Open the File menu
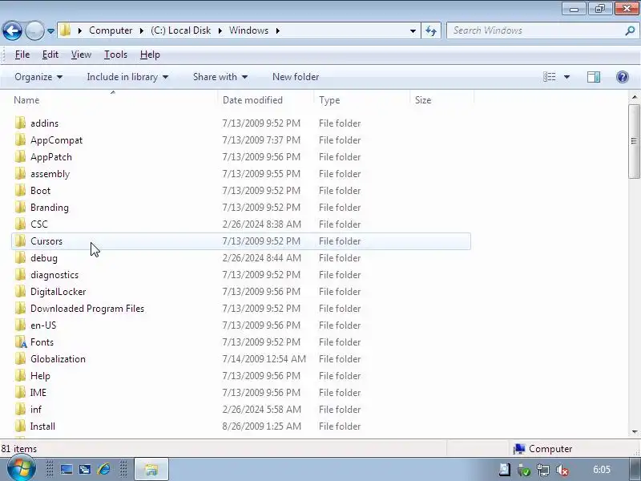Screen dimensions: 641x481 pos(22,55)
